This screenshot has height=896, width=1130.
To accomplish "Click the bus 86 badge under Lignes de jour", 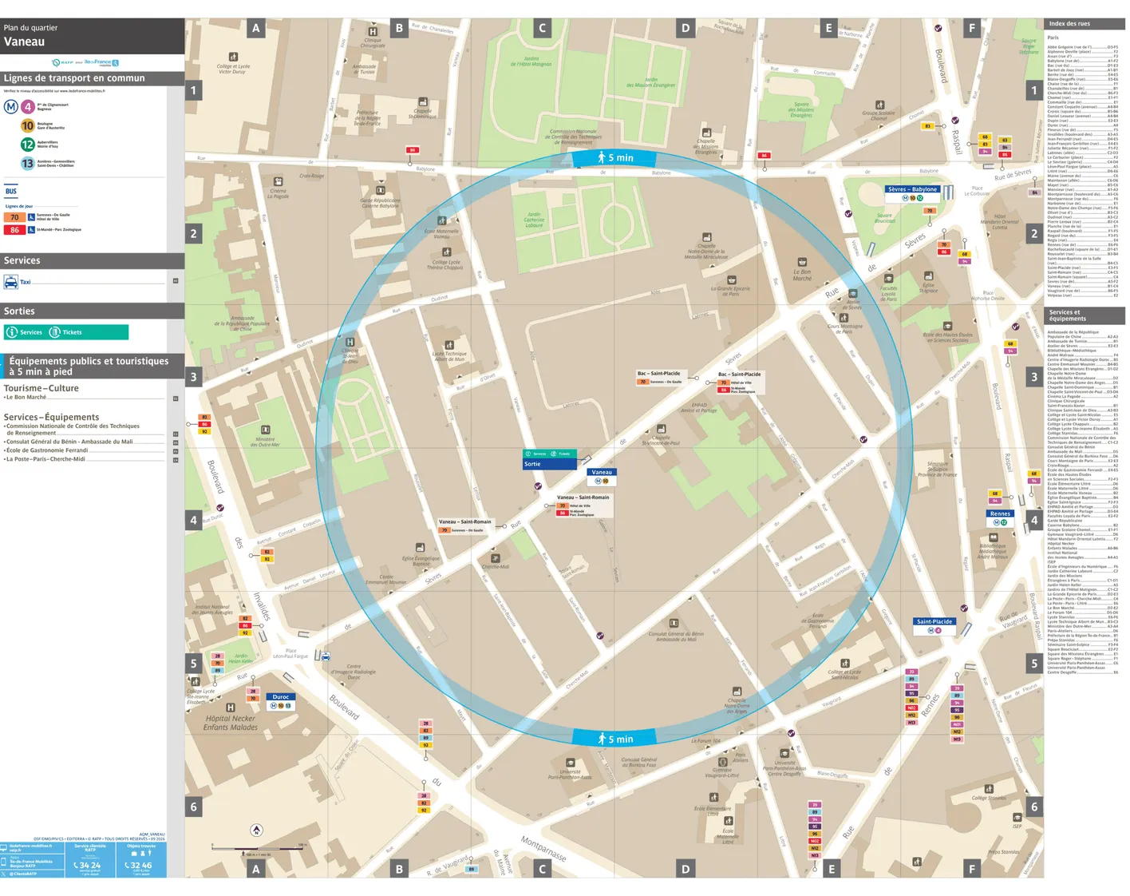I will pos(14,230).
